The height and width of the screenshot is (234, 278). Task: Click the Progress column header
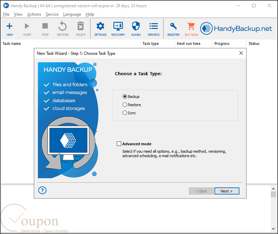pyautogui.click(x=229, y=43)
